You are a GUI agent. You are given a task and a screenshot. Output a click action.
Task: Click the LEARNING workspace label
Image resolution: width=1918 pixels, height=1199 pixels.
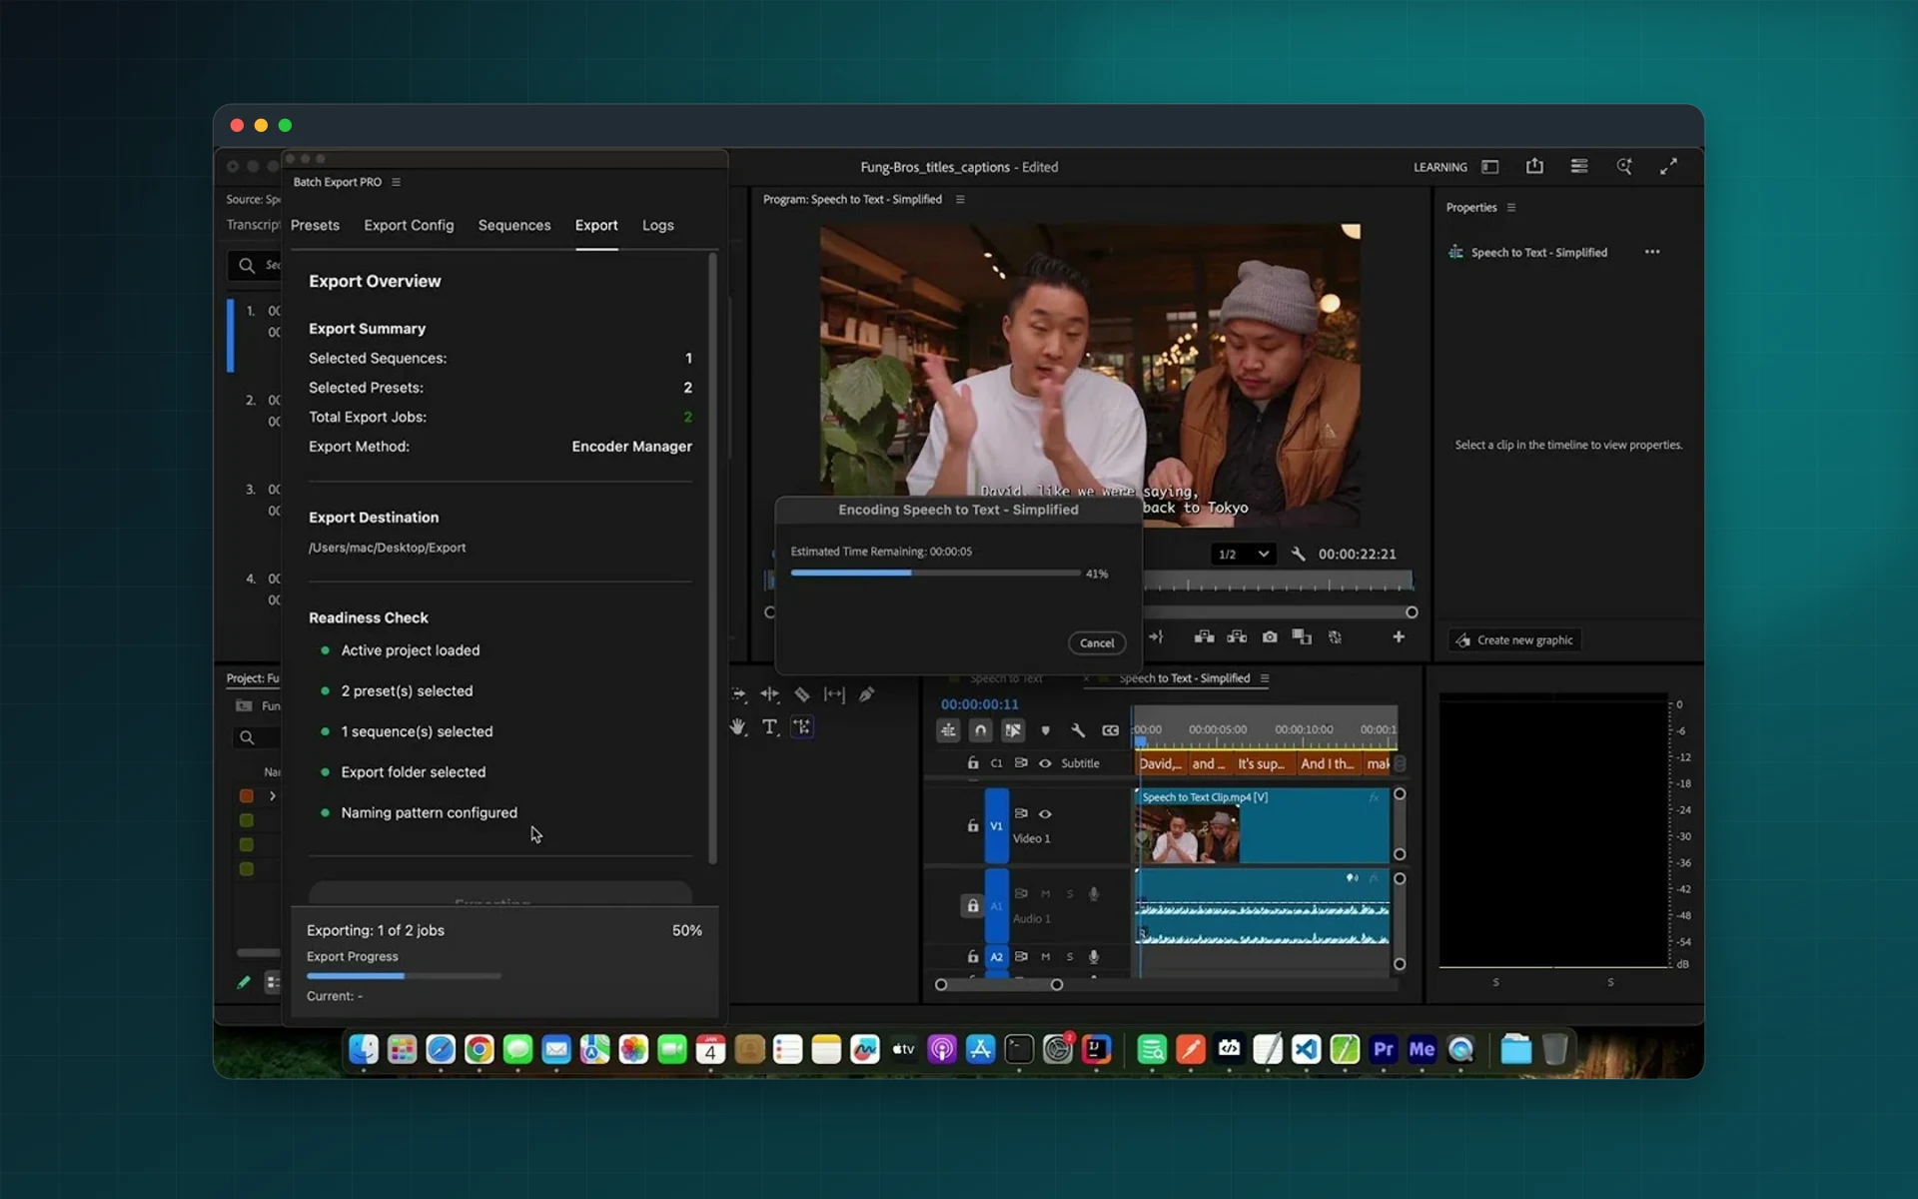(1439, 167)
